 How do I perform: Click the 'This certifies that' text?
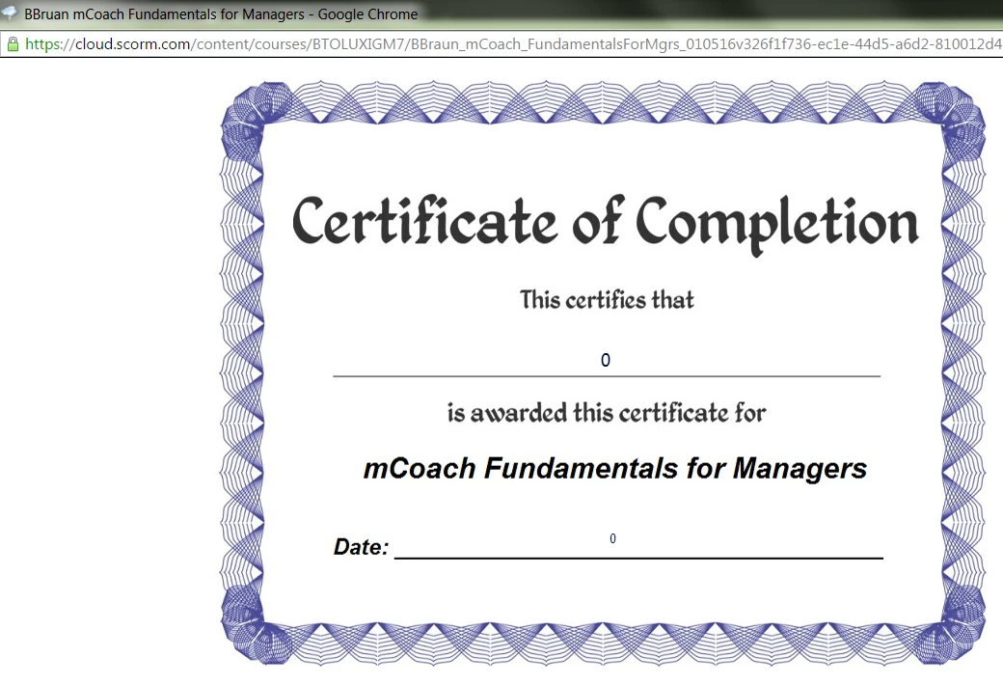coord(607,300)
